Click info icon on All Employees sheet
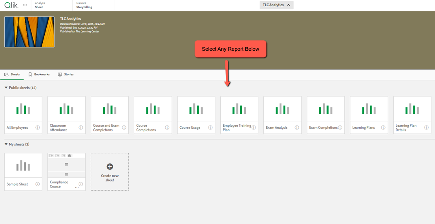The width and height of the screenshot is (435, 224). click(38, 127)
